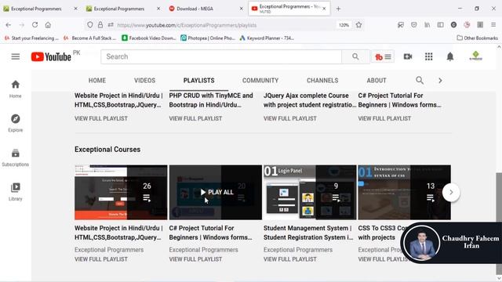
Task: Open the YouTube apps grid
Action: (429, 56)
